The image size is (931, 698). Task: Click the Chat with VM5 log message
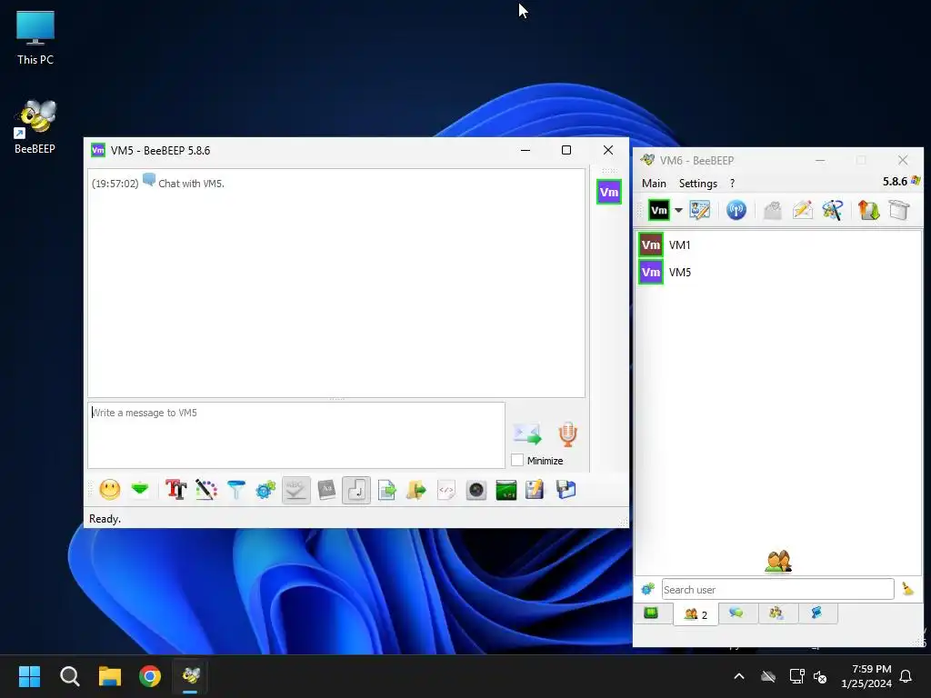[191, 184]
